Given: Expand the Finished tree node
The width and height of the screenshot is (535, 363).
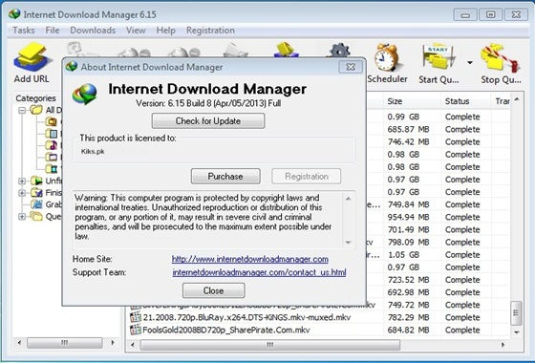Looking at the screenshot, I should coord(22,193).
